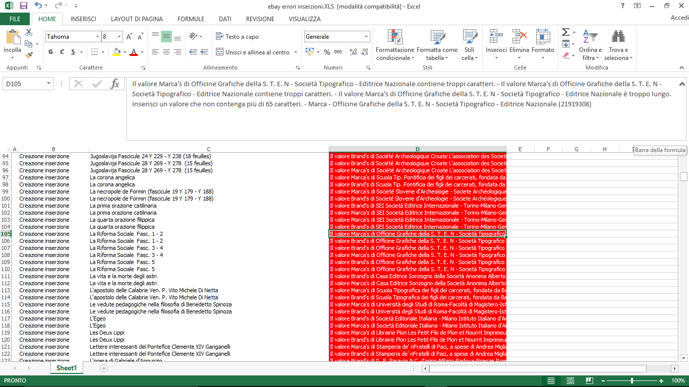Switch to the REVISIONE tab
Image resolution: width=689 pixels, height=387 pixels.
click(x=260, y=19)
